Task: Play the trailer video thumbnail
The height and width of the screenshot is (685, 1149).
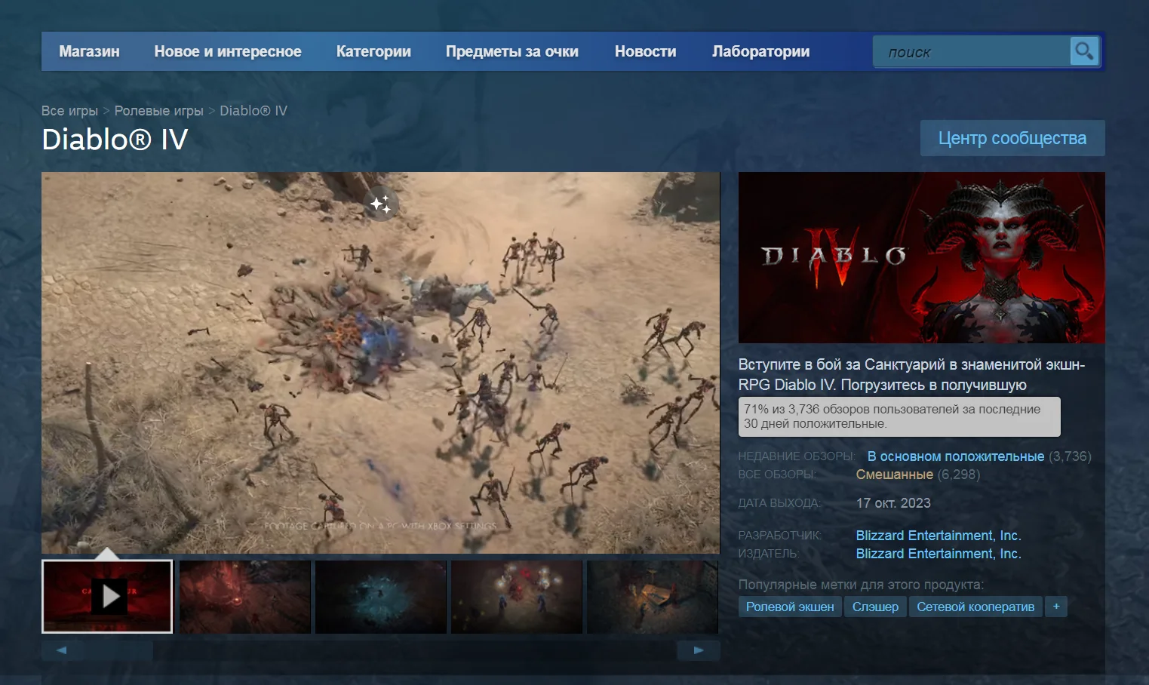Action: point(107,596)
